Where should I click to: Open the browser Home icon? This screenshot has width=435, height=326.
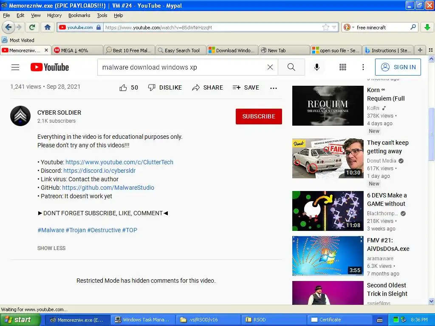pyautogui.click(x=48, y=27)
